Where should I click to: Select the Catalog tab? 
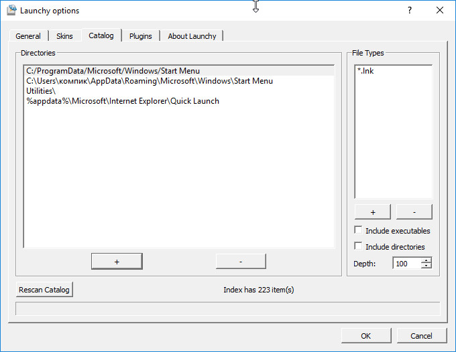pyautogui.click(x=101, y=35)
